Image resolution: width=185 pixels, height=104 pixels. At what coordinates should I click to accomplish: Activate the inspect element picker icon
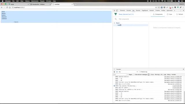[x=114, y=10]
